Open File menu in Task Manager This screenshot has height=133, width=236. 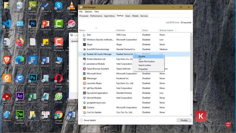81,12
